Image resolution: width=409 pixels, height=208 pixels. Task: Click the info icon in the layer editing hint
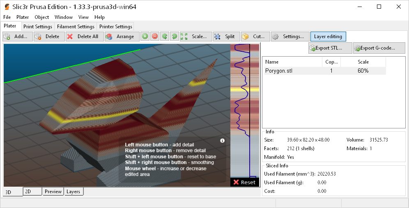coord(223,141)
